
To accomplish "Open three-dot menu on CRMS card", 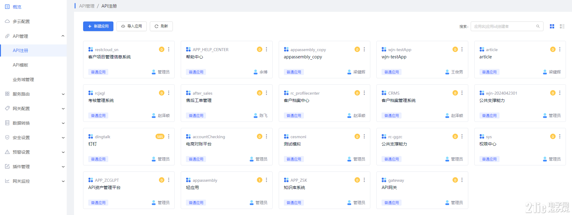I will pos(462,93).
